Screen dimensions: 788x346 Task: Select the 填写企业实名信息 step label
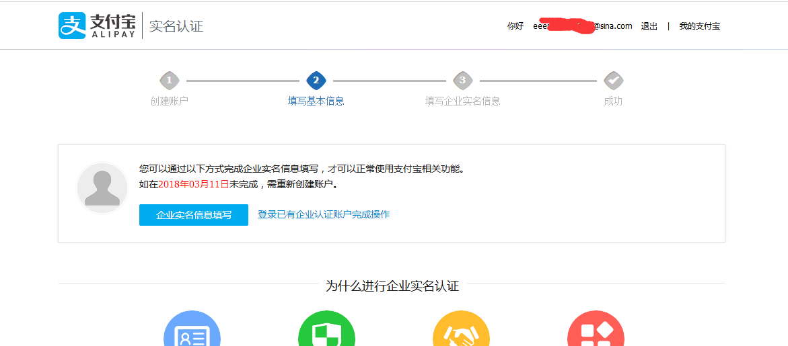tap(462, 101)
